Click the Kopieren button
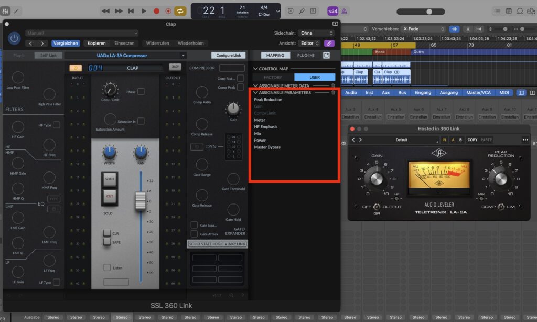The height and width of the screenshot is (322, 537). [96, 43]
